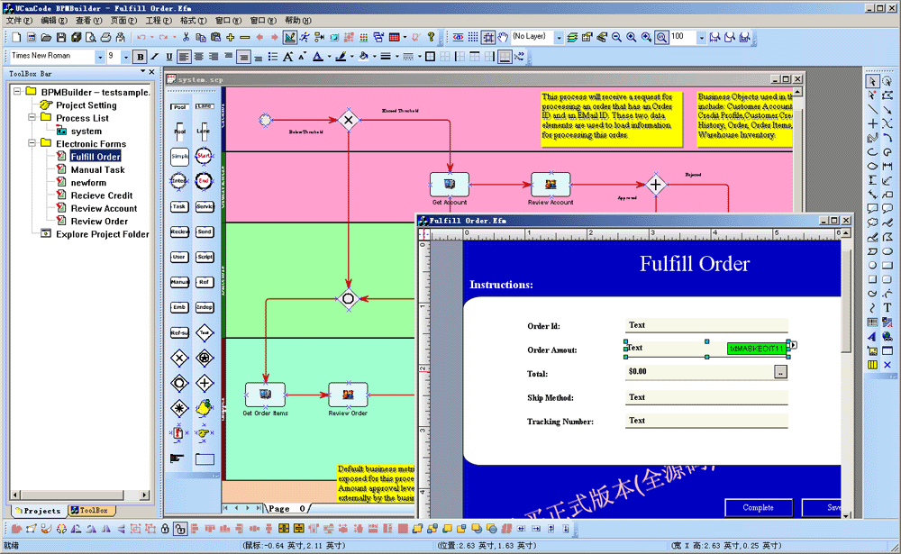The width and height of the screenshot is (901, 554).
Task: Click the Help question mark icon
Action: pyautogui.click(x=432, y=38)
